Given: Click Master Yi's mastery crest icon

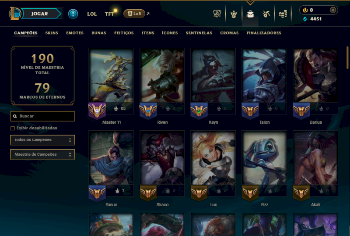Looking at the screenshot, I should [97, 110].
